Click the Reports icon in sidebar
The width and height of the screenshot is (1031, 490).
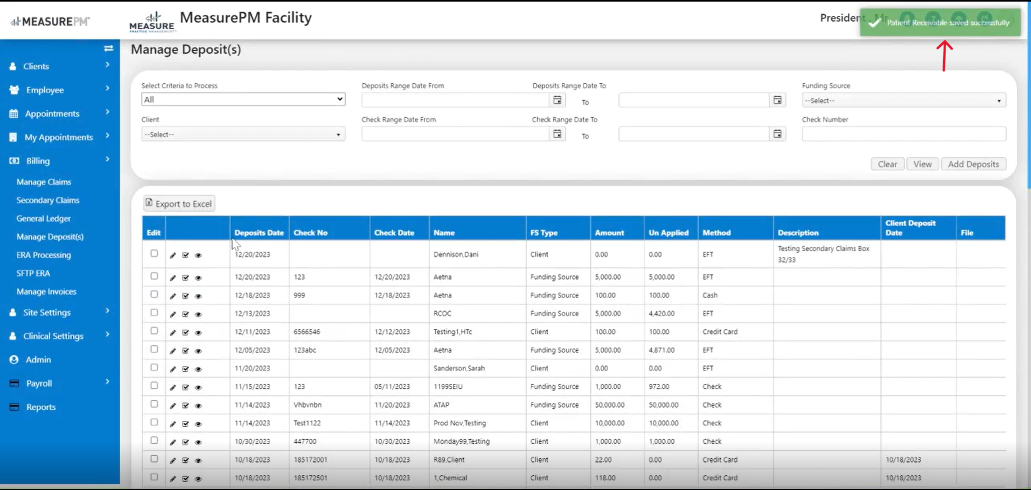14,407
